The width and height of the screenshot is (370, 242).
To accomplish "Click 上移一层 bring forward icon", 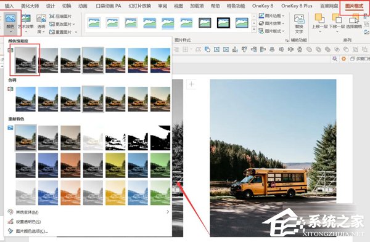I will [319, 23].
